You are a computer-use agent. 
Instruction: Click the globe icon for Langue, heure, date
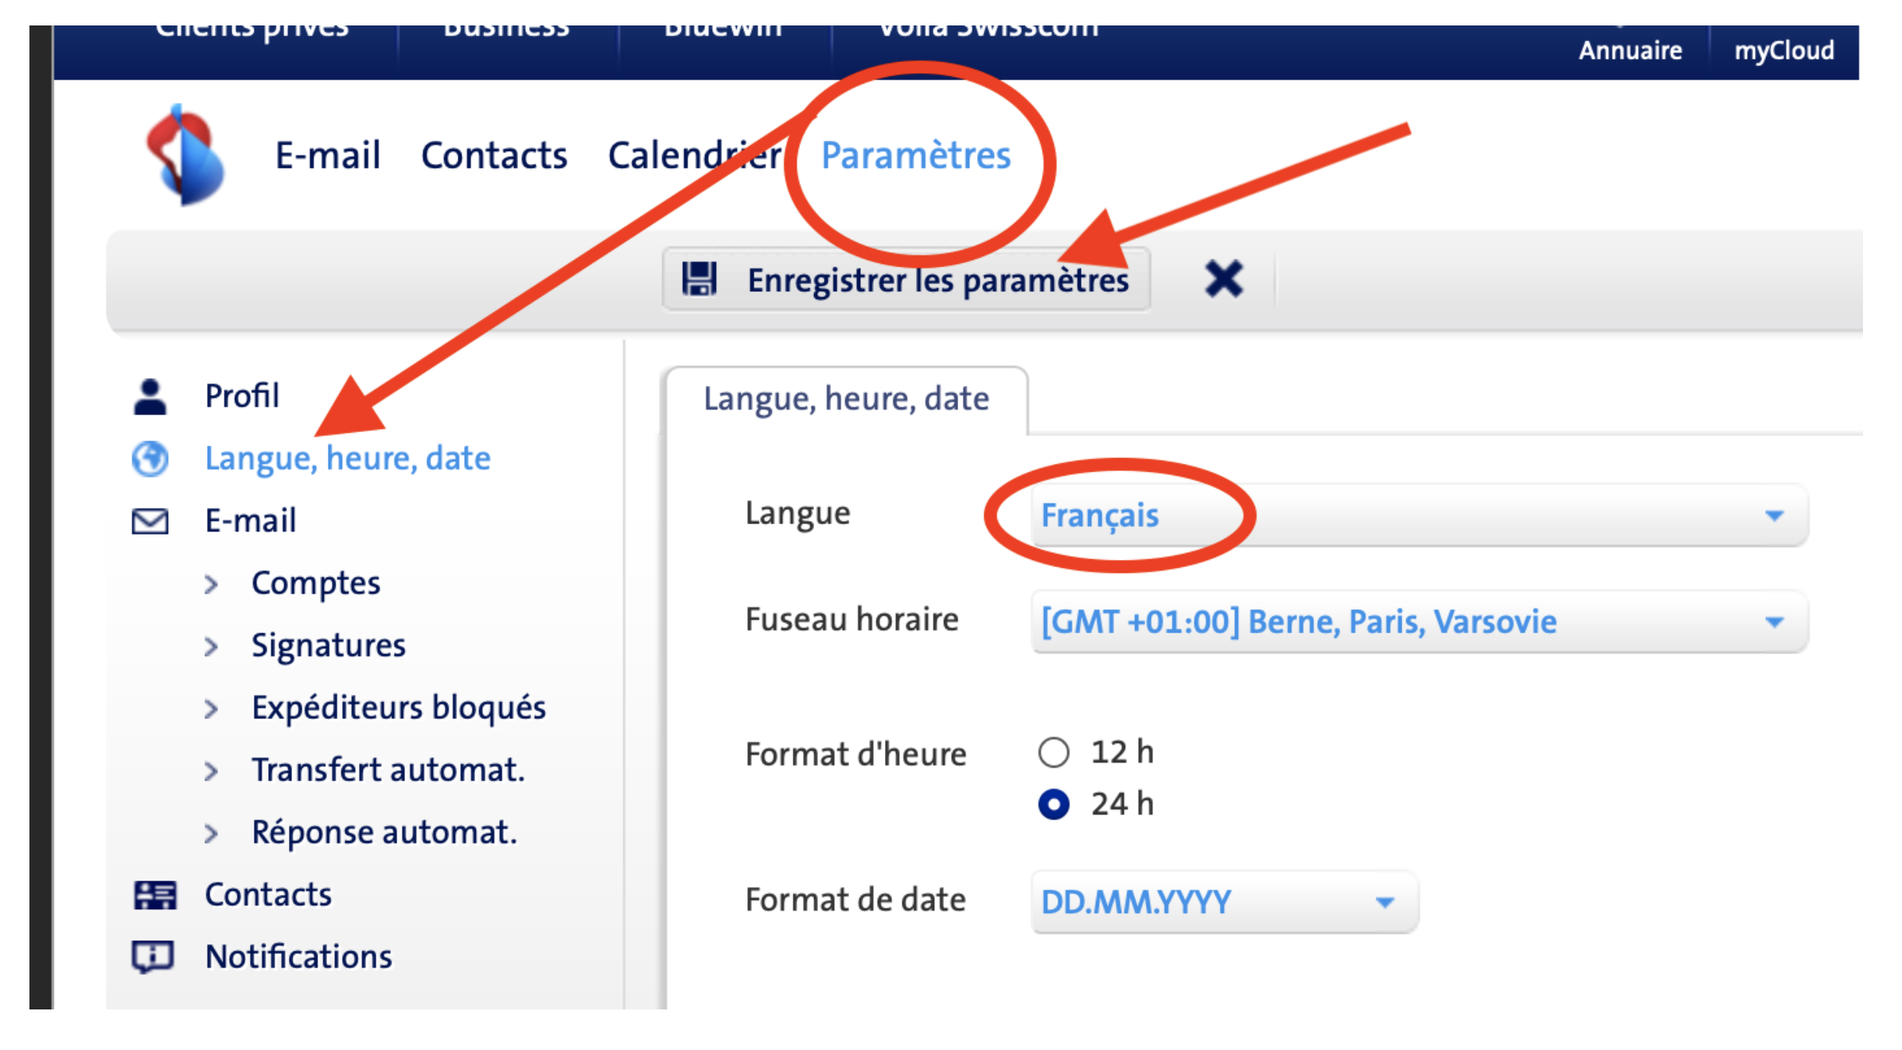[150, 459]
